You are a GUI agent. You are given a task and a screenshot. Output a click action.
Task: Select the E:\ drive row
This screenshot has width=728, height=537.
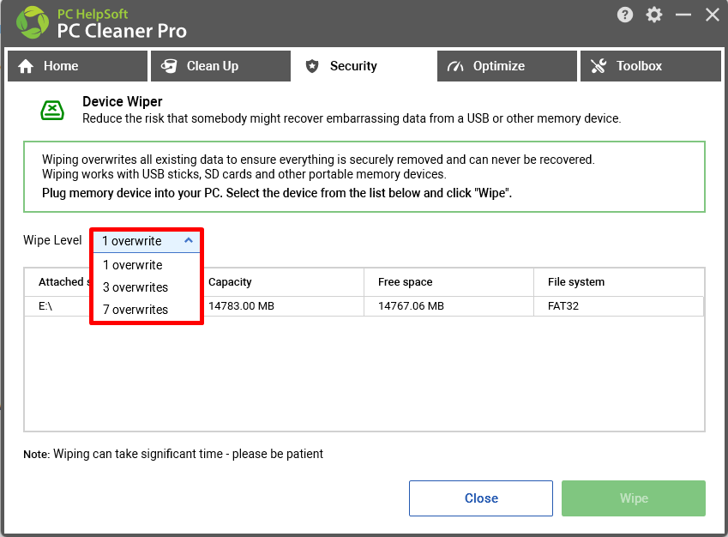(364, 306)
